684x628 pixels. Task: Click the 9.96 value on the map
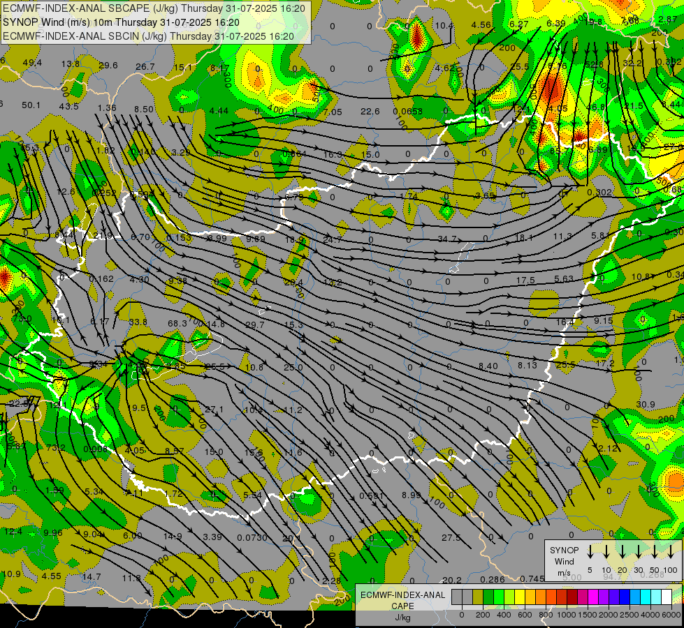[x=53, y=532]
